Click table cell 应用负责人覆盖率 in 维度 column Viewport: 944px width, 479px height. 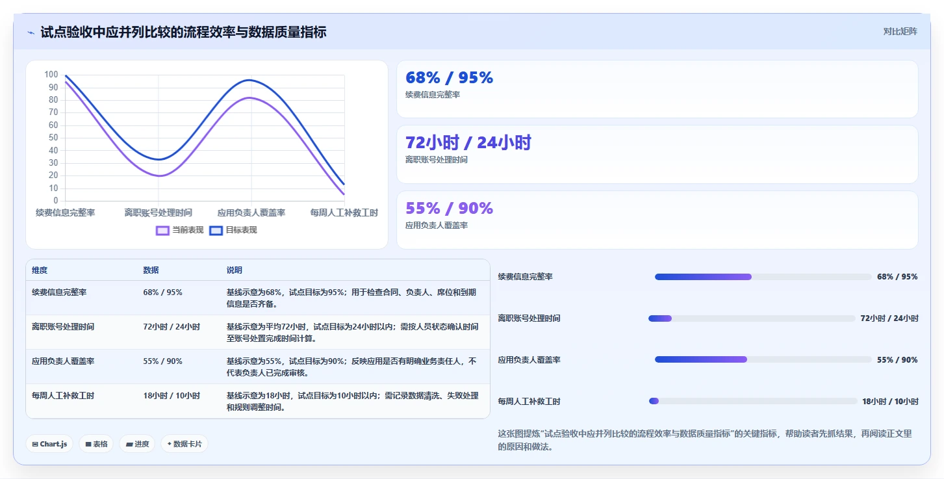(x=63, y=361)
